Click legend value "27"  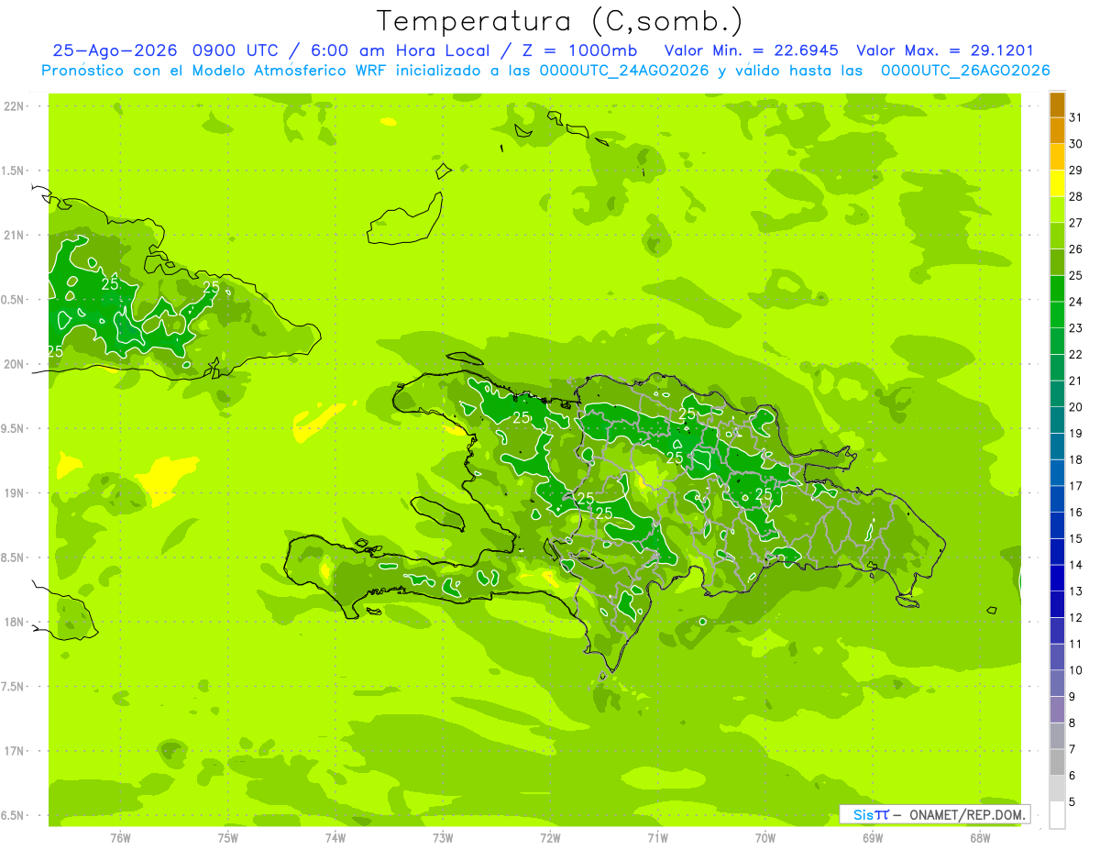click(x=1076, y=223)
